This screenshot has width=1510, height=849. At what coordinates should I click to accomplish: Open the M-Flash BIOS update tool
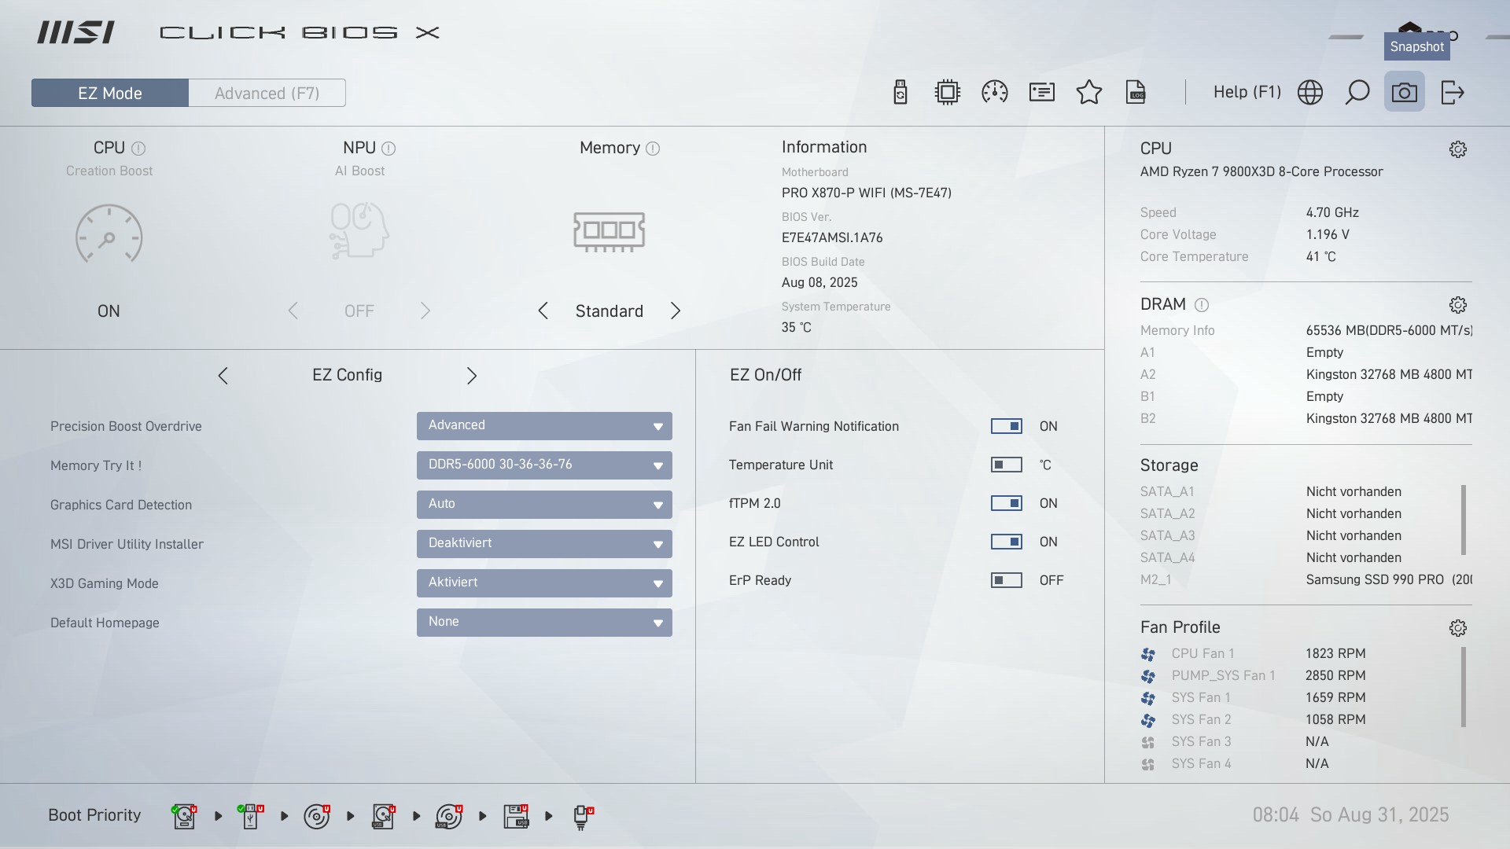[x=900, y=92]
